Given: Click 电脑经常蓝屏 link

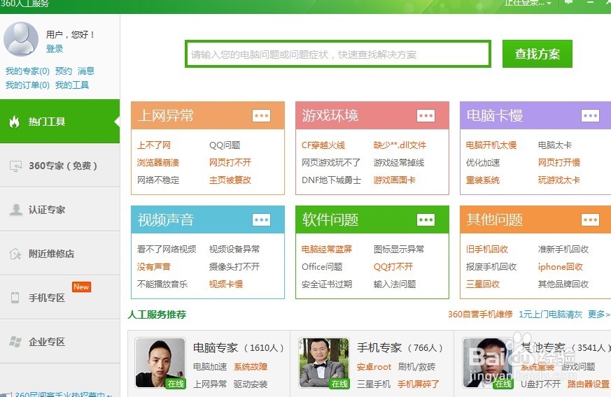Looking at the screenshot, I should tap(327, 250).
